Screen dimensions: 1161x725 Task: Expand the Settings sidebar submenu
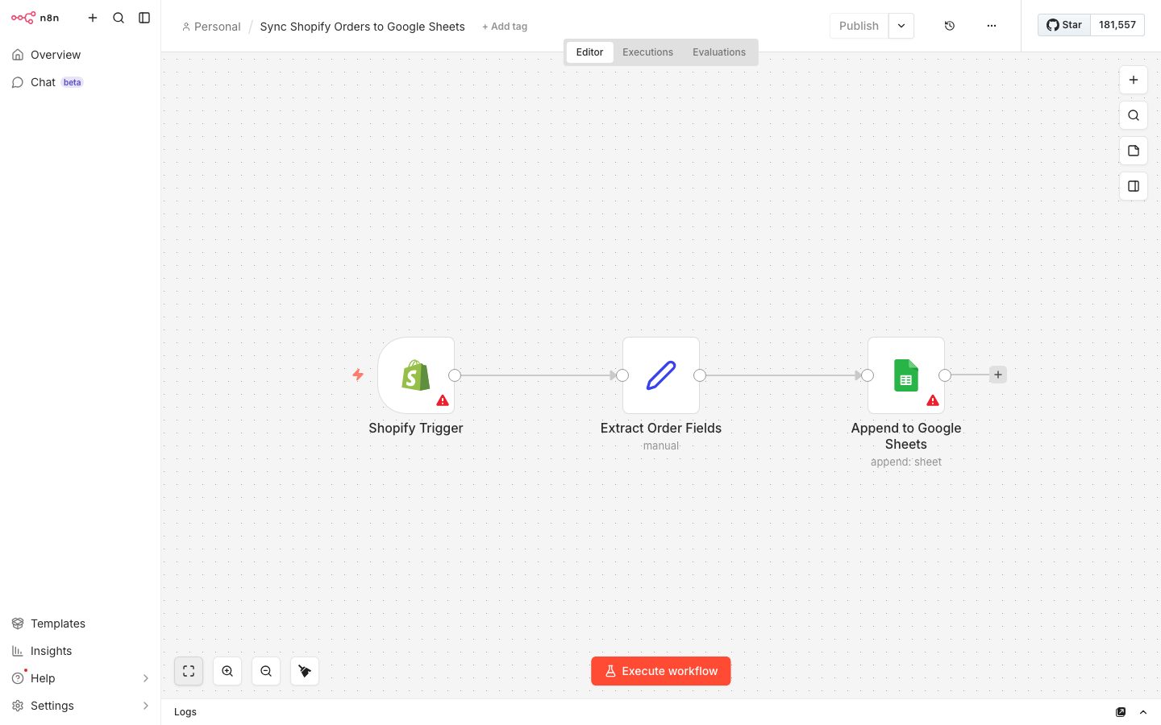click(146, 705)
